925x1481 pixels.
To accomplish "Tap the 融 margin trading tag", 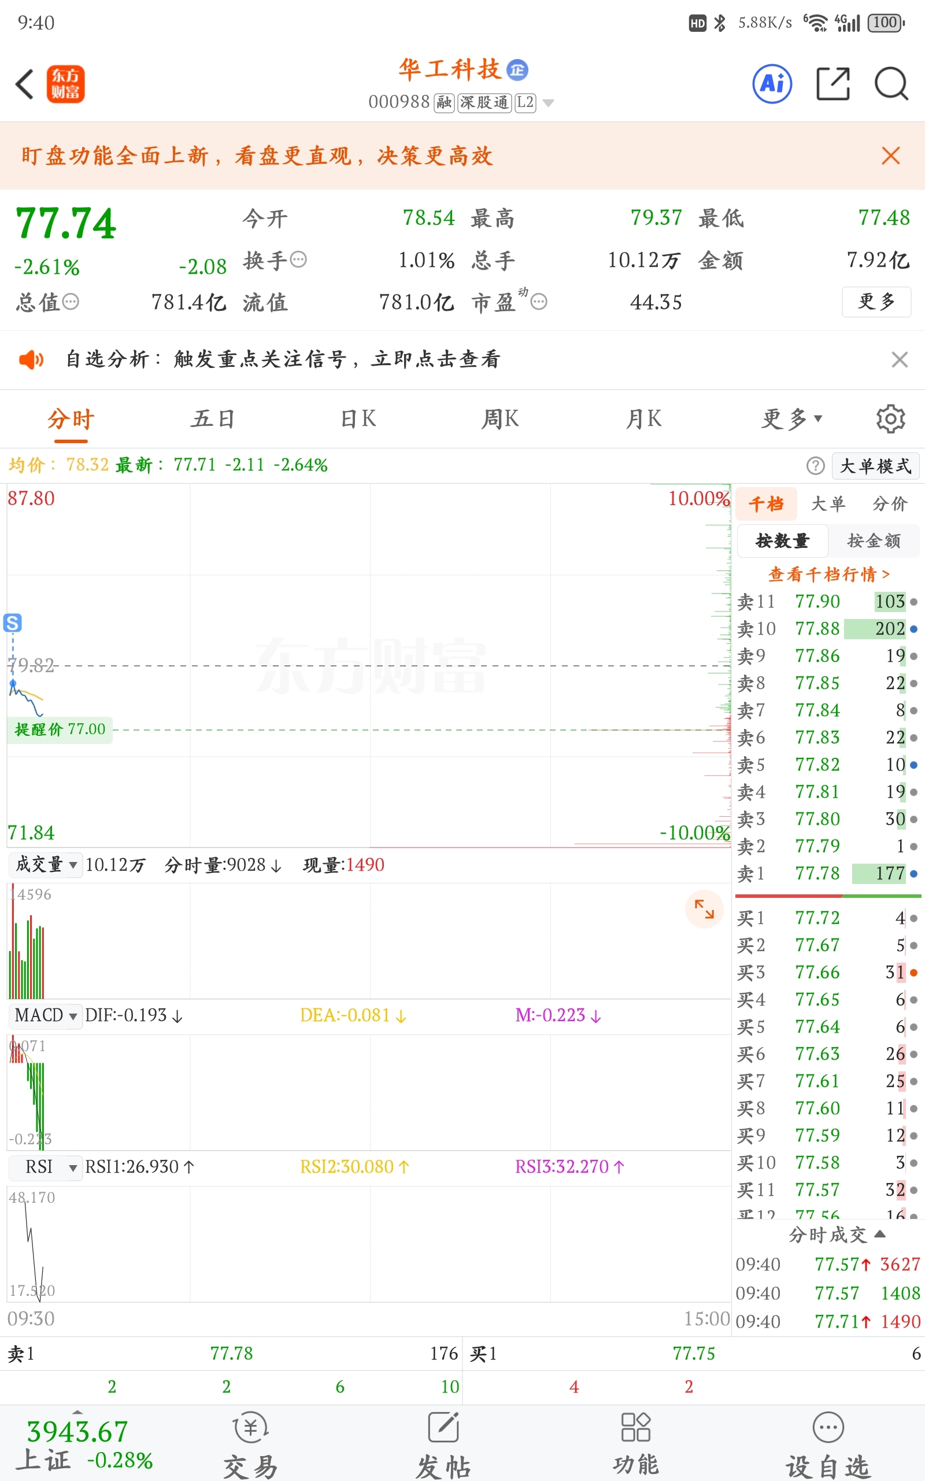I will pos(444,102).
